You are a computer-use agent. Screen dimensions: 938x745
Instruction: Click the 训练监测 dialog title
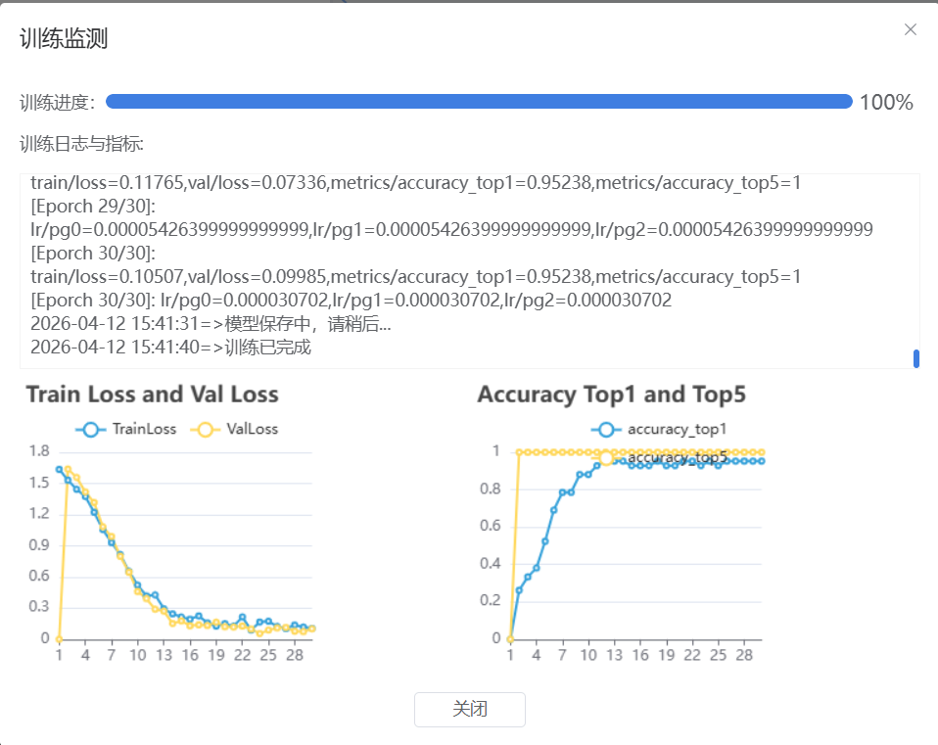coord(64,39)
